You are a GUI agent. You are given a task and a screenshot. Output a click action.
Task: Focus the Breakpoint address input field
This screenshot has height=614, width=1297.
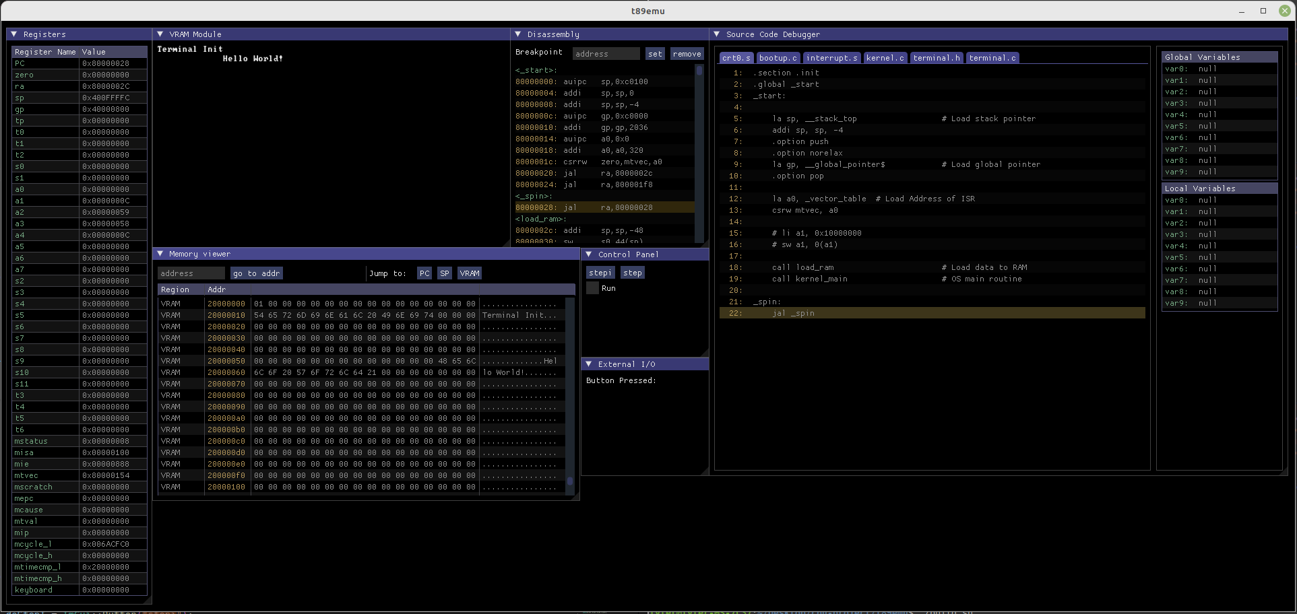point(606,54)
